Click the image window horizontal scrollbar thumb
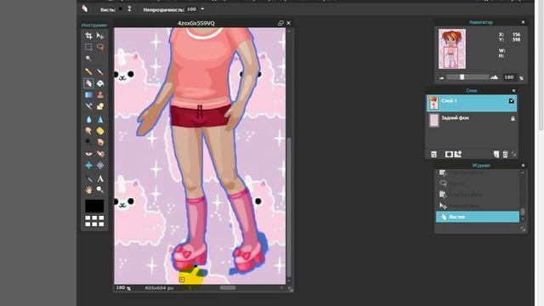This screenshot has height=306, width=544. (228, 288)
